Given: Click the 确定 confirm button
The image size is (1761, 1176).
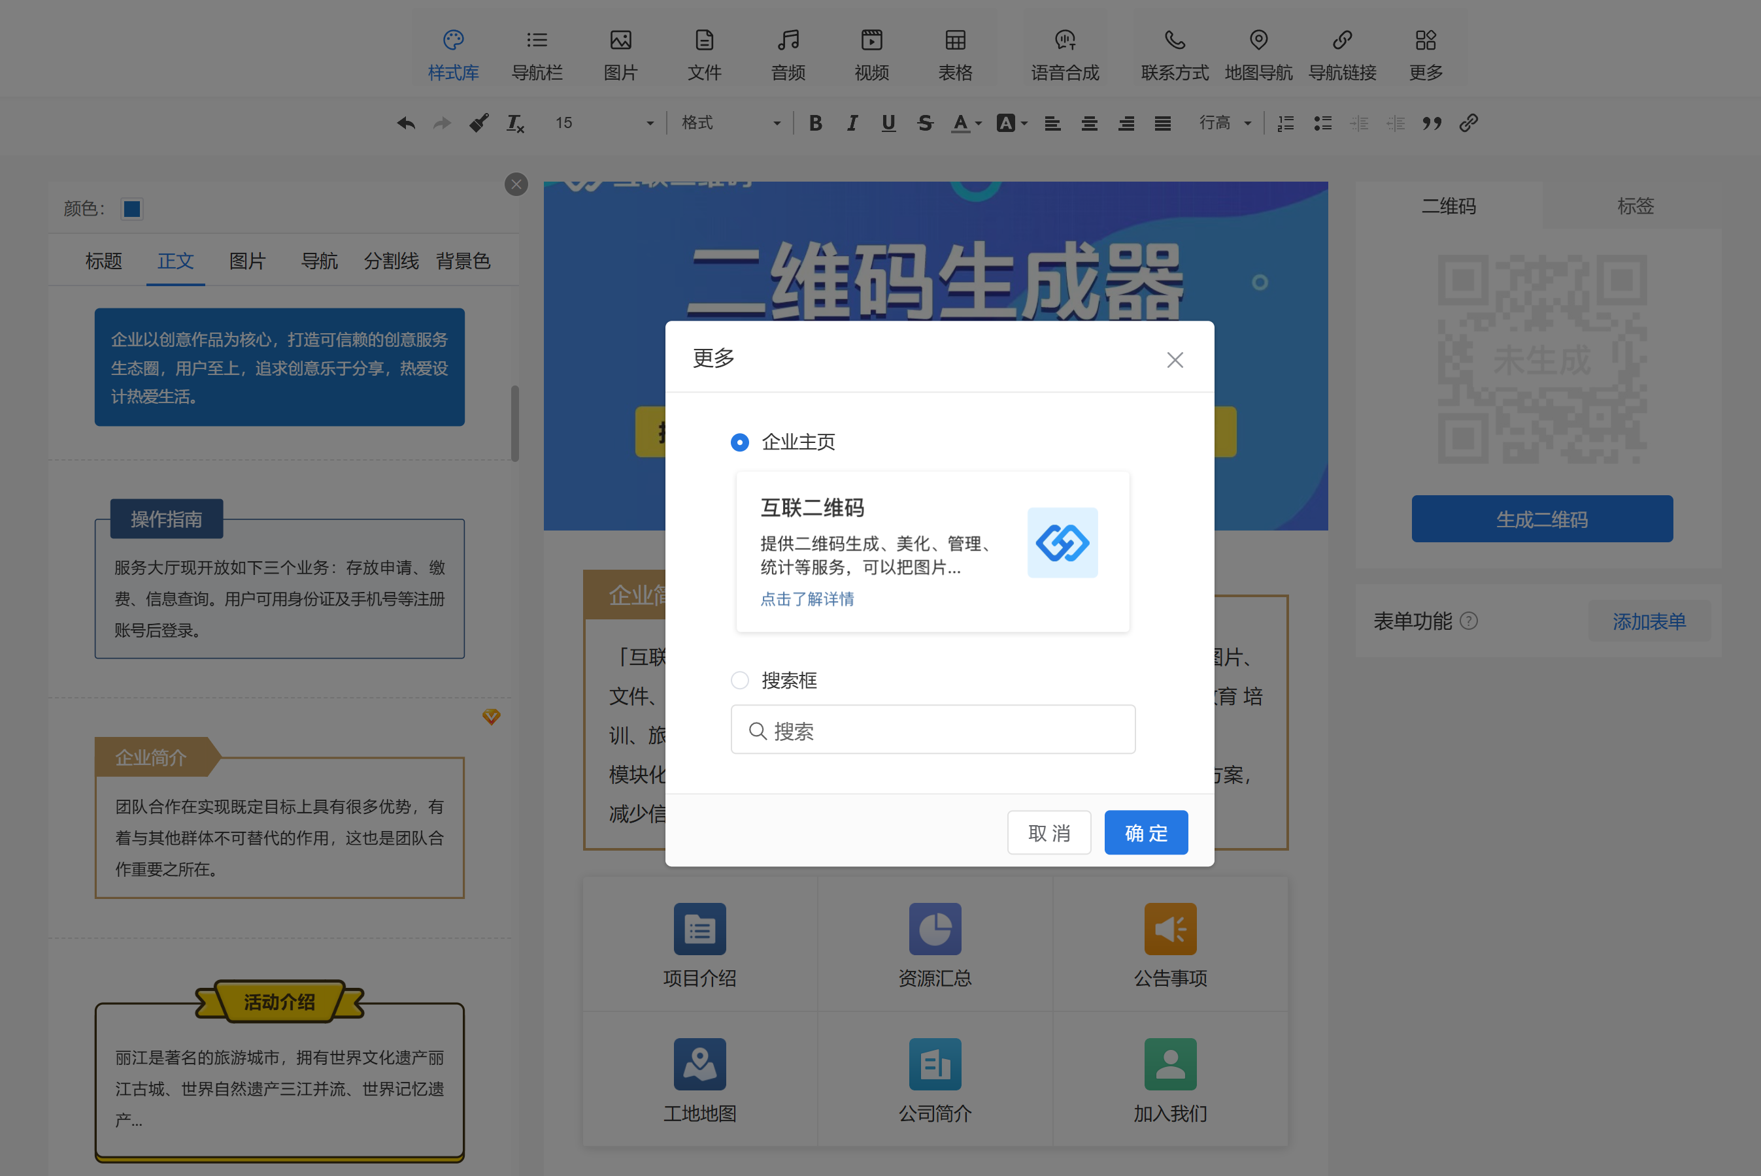Looking at the screenshot, I should pos(1146,832).
